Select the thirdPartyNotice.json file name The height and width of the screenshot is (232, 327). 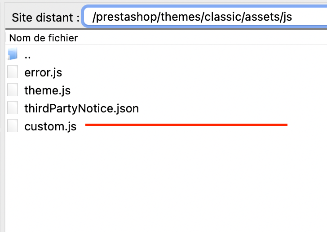[81, 108]
